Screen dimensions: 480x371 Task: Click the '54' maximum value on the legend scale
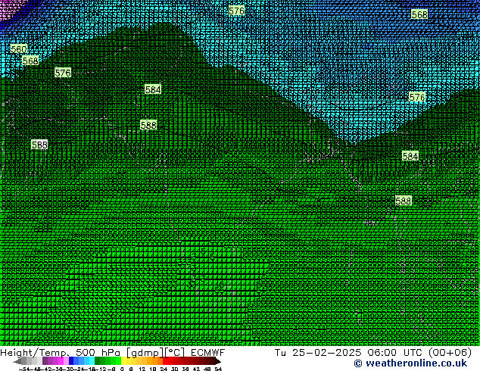point(218,369)
